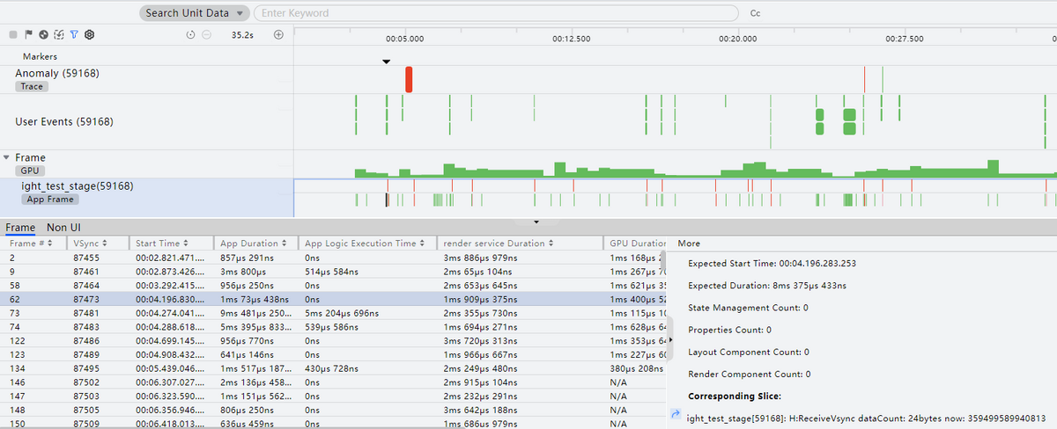Click the red anomaly block on timeline

coord(409,79)
